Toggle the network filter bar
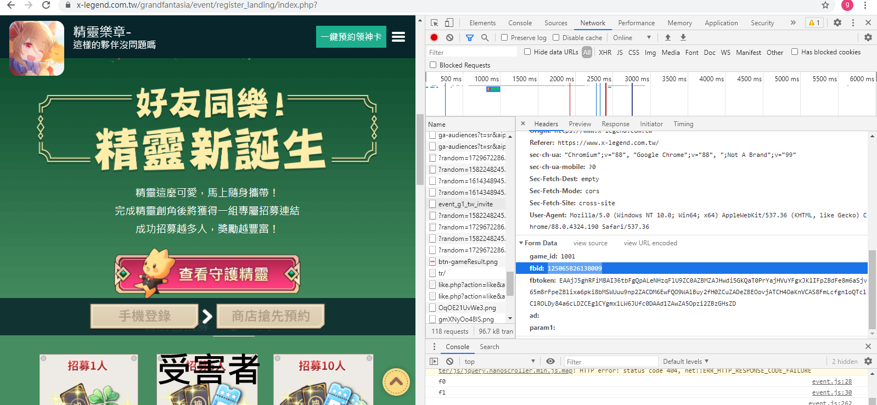877x405 pixels. 470,37
